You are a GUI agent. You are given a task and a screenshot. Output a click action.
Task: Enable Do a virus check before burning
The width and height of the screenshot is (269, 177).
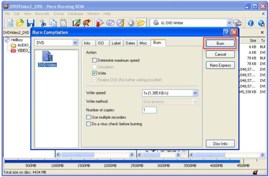(88, 124)
